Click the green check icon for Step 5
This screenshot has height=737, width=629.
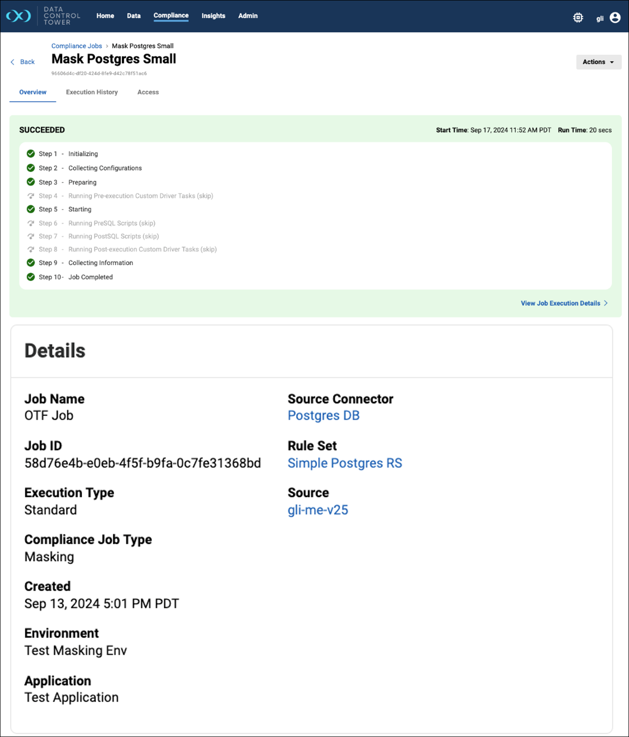pyautogui.click(x=31, y=209)
